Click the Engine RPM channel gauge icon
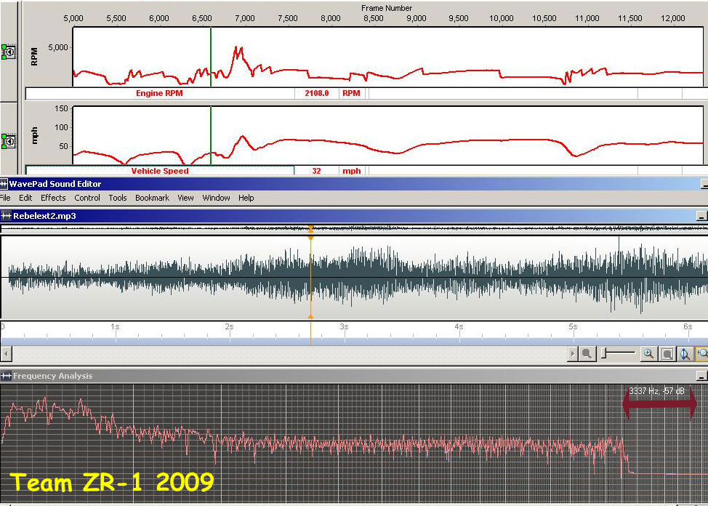 click(x=10, y=52)
